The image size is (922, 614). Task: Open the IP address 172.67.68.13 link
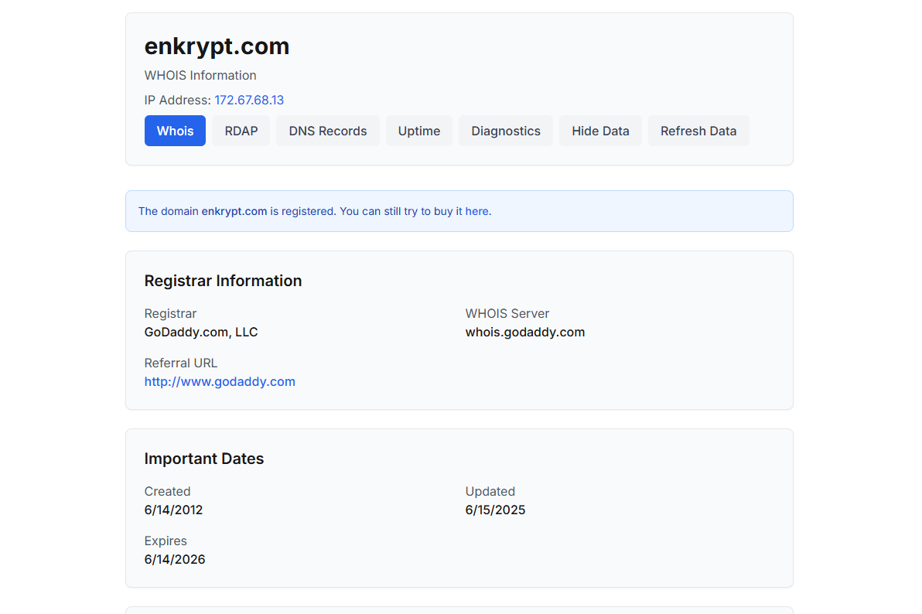[249, 100]
